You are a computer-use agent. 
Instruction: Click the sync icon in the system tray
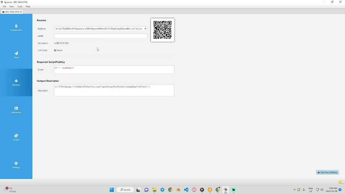click(x=299, y=190)
